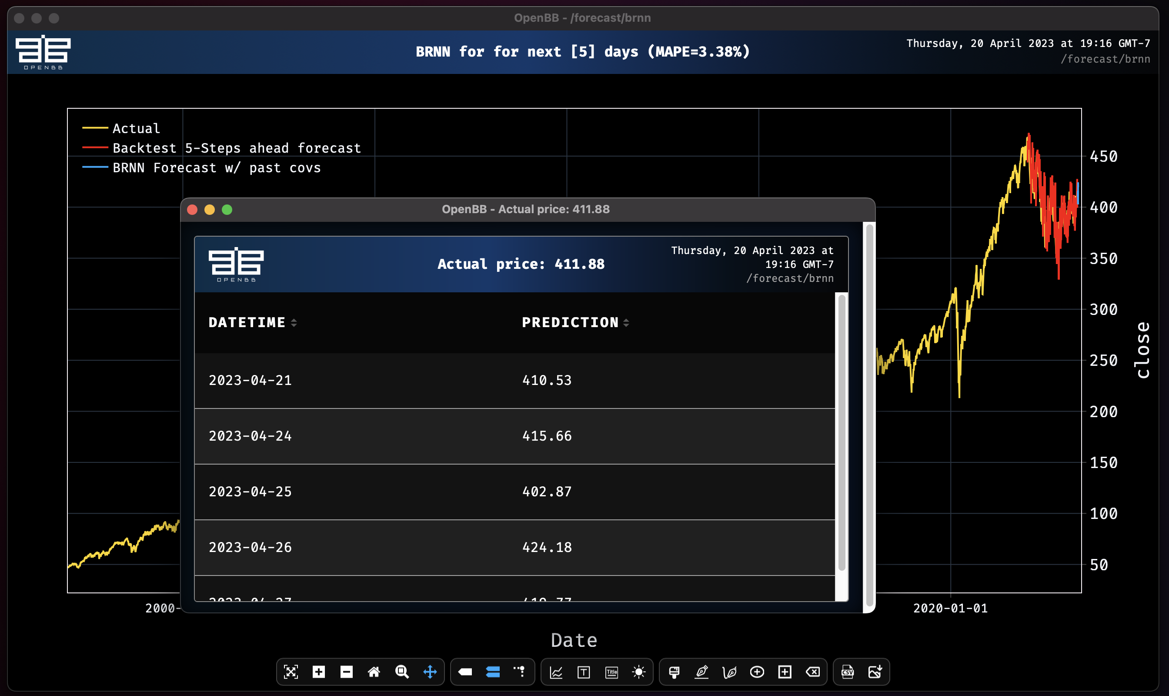Maximize the Actual price window, green button
Image resolution: width=1169 pixels, height=696 pixels.
click(x=227, y=210)
